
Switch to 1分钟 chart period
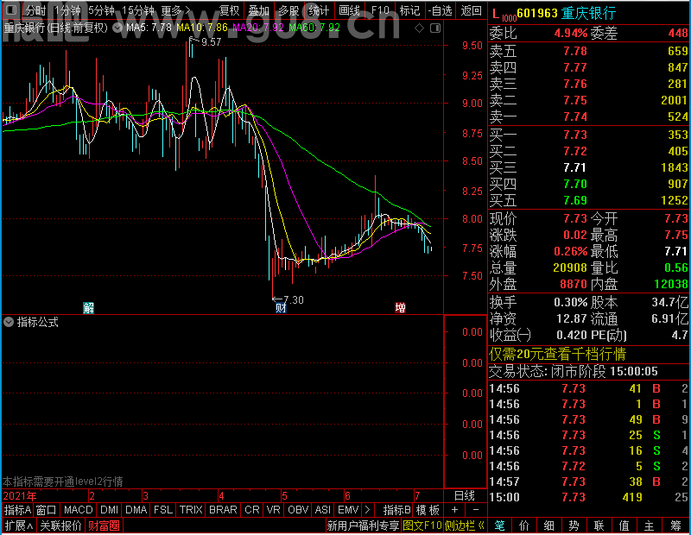click(x=67, y=10)
